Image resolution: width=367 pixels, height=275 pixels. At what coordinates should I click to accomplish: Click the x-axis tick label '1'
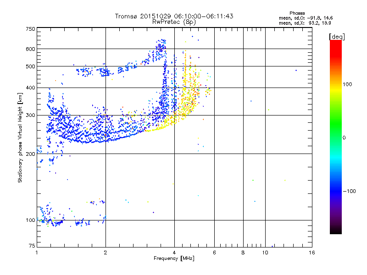point(37,253)
